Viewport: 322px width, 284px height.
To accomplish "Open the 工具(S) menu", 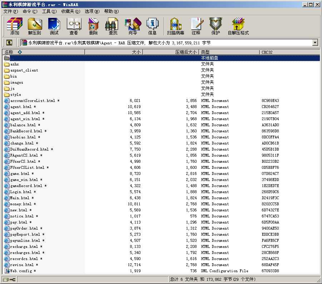I will point(49,11).
